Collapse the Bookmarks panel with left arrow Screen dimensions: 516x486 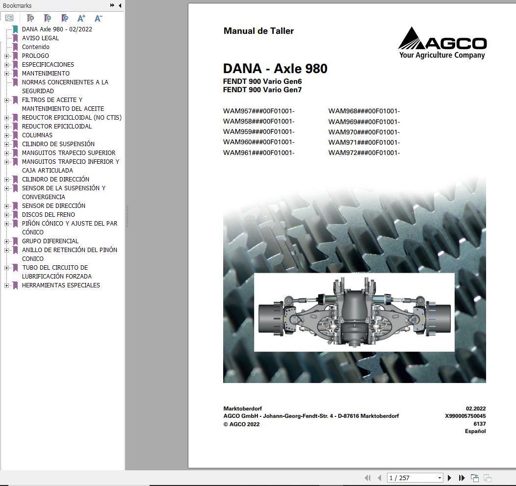pos(120,5)
